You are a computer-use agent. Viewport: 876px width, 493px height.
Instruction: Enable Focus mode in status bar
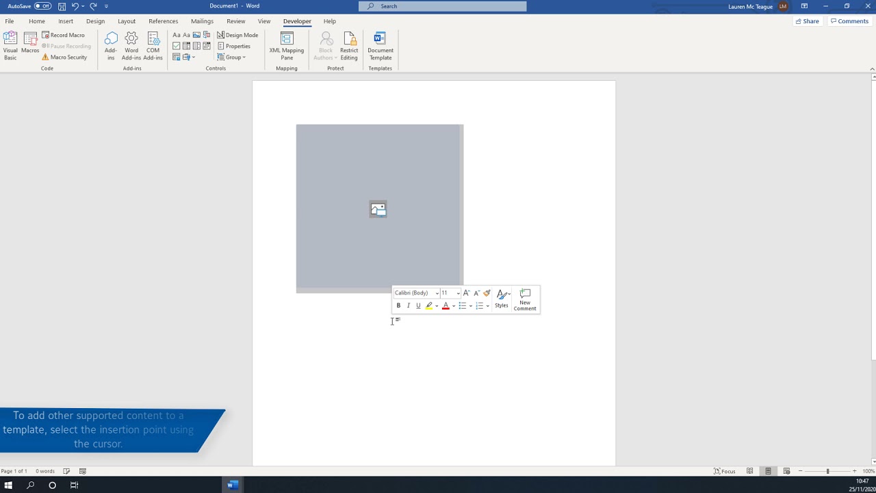click(x=725, y=471)
